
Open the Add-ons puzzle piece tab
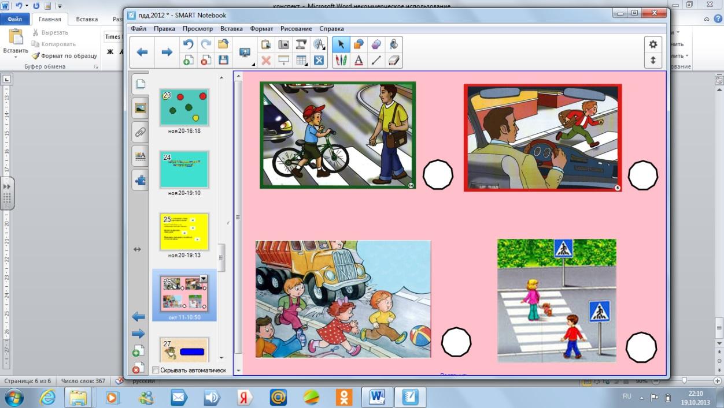point(140,180)
